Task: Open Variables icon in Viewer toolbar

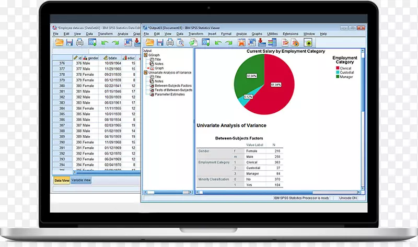Action: [272, 42]
